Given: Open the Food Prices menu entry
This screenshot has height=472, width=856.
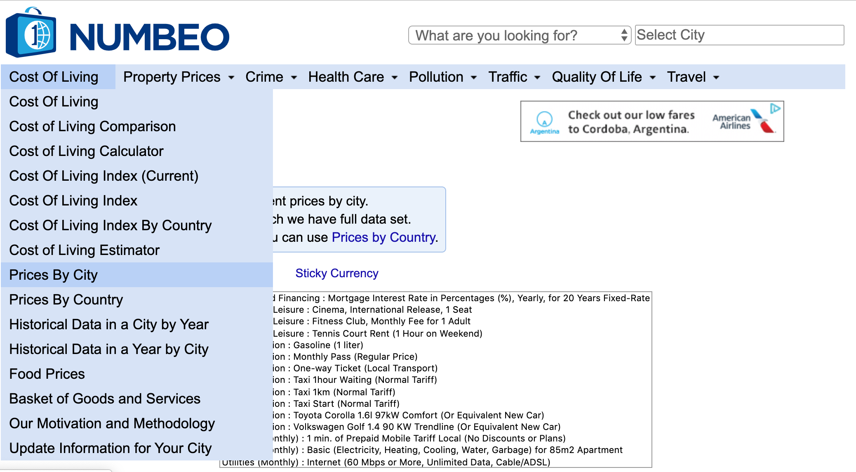Looking at the screenshot, I should click(47, 374).
